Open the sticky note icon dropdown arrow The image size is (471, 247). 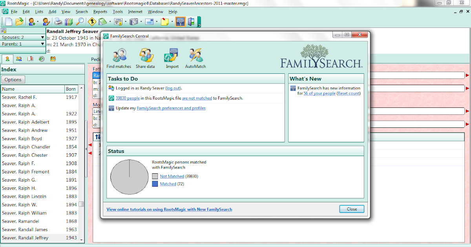(172, 22)
